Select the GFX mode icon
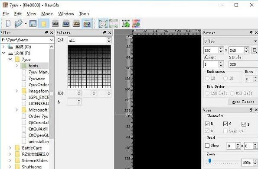Image resolution: width=258 pixels, height=169 pixels. click(87, 24)
